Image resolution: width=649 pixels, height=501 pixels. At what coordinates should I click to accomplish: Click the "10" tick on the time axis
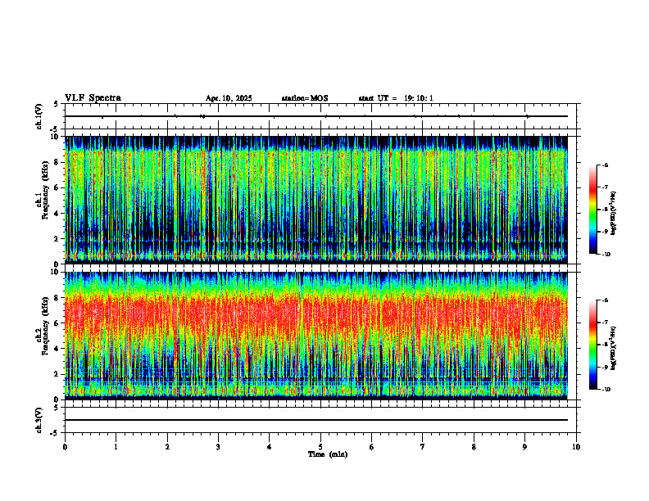coord(576,447)
